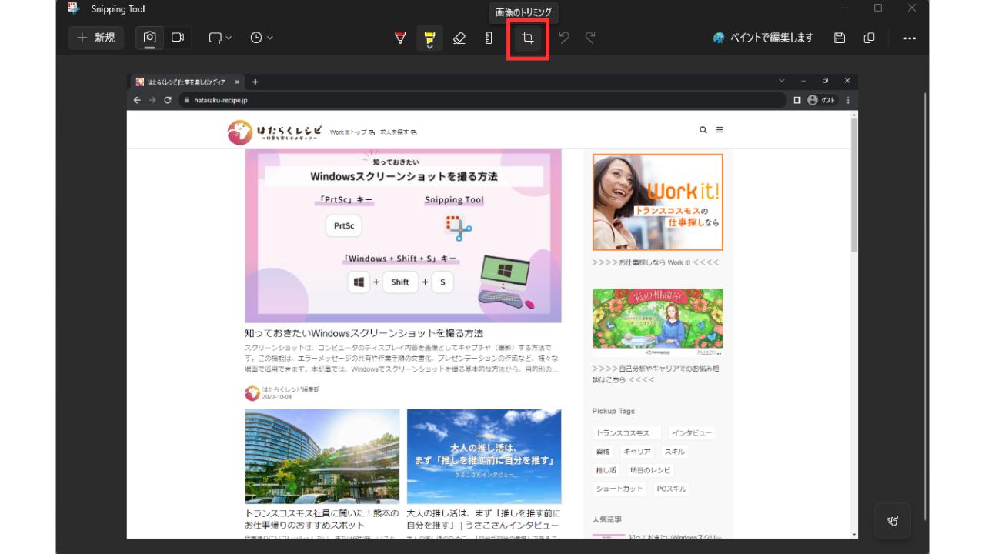This screenshot has width=985, height=554.
Task: Click the 新規 new snip button
Action: pos(96,38)
